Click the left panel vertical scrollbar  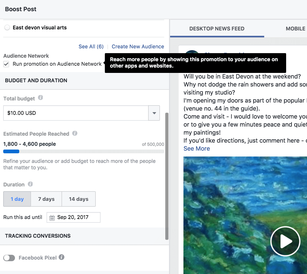tap(167, 176)
